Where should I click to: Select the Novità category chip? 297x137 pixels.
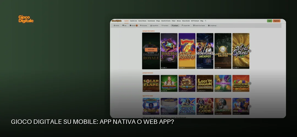pos(134,25)
